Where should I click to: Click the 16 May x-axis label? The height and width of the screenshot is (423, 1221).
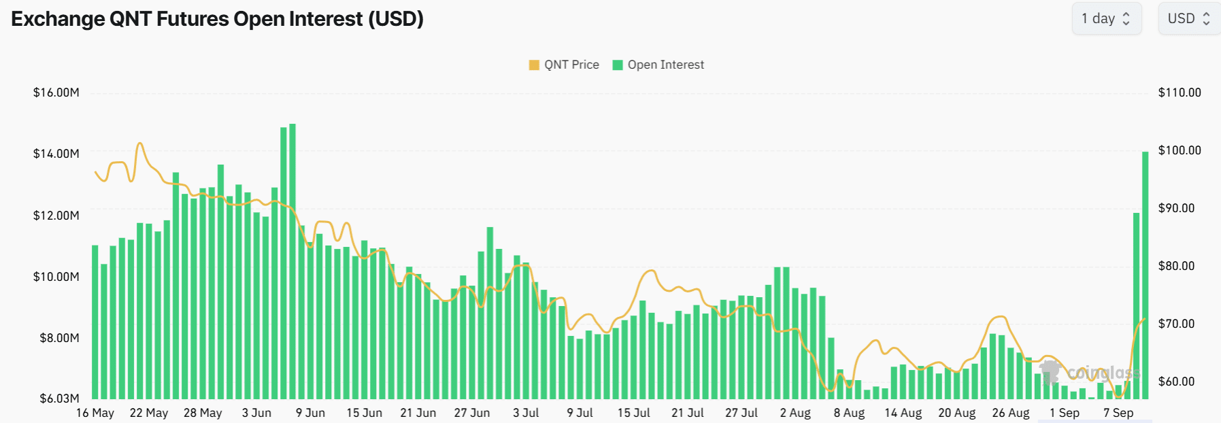95,413
